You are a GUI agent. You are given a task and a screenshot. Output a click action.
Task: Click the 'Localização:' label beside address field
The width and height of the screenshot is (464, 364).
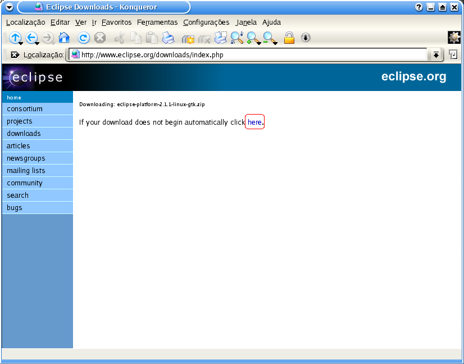(x=43, y=54)
